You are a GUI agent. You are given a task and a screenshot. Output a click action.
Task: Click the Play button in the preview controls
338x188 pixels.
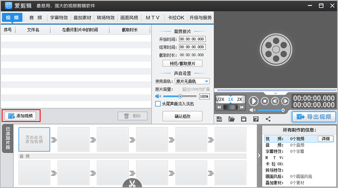tap(253, 101)
